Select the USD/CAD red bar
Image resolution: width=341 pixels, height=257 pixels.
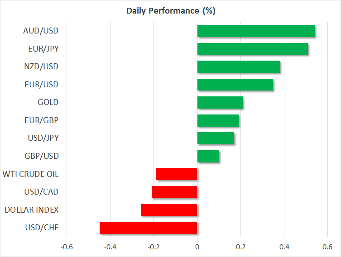click(x=174, y=192)
